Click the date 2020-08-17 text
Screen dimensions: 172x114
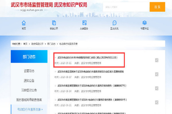pyautogui.click(x=66, y=77)
